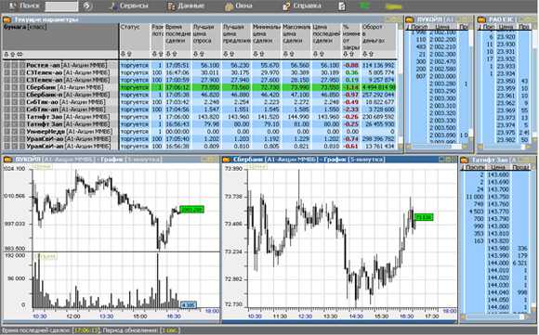
Task: Click the vertical scrollbar of Текущие параметры table
Action: (x=400, y=85)
